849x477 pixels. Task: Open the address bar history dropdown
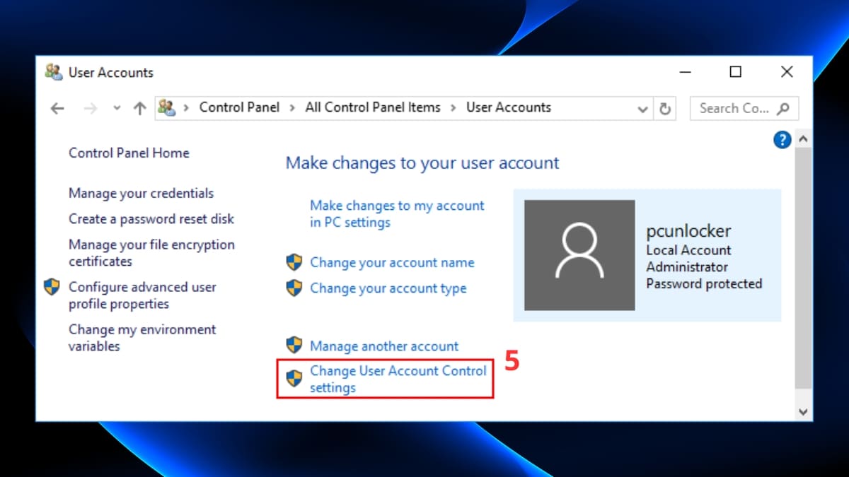click(x=642, y=108)
